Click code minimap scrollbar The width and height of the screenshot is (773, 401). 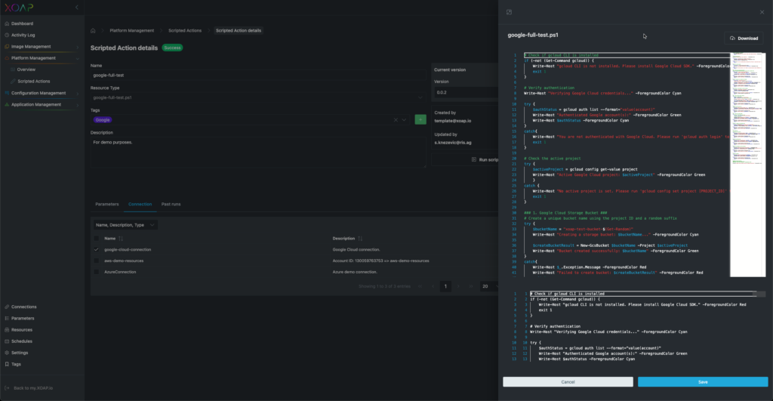coord(747,165)
